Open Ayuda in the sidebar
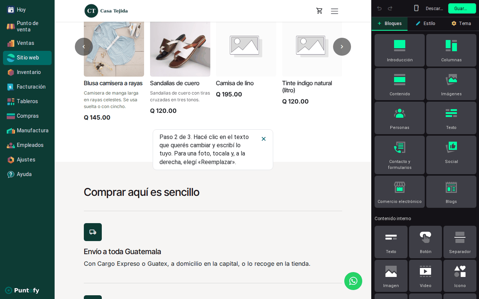479x299 pixels. [x=27, y=174]
